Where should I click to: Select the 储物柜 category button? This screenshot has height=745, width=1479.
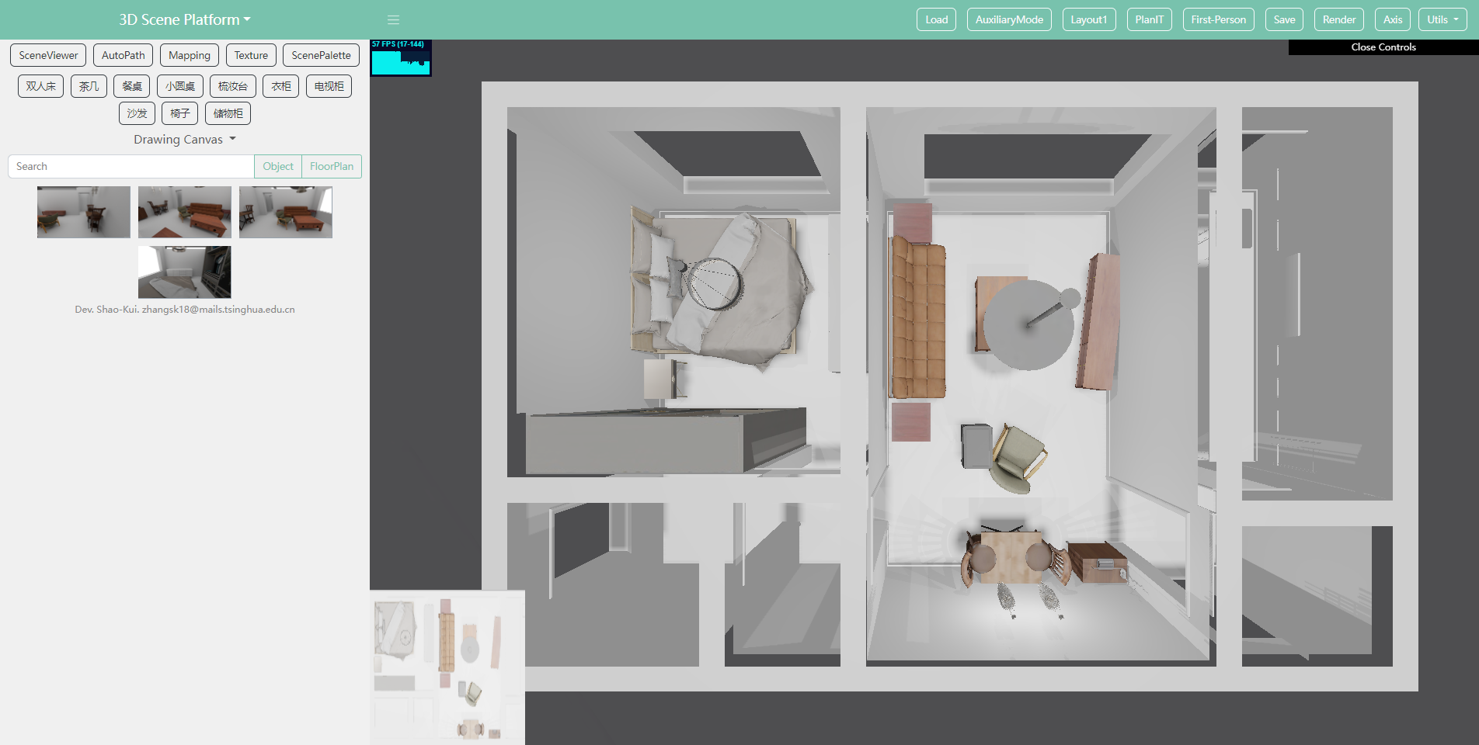point(228,113)
